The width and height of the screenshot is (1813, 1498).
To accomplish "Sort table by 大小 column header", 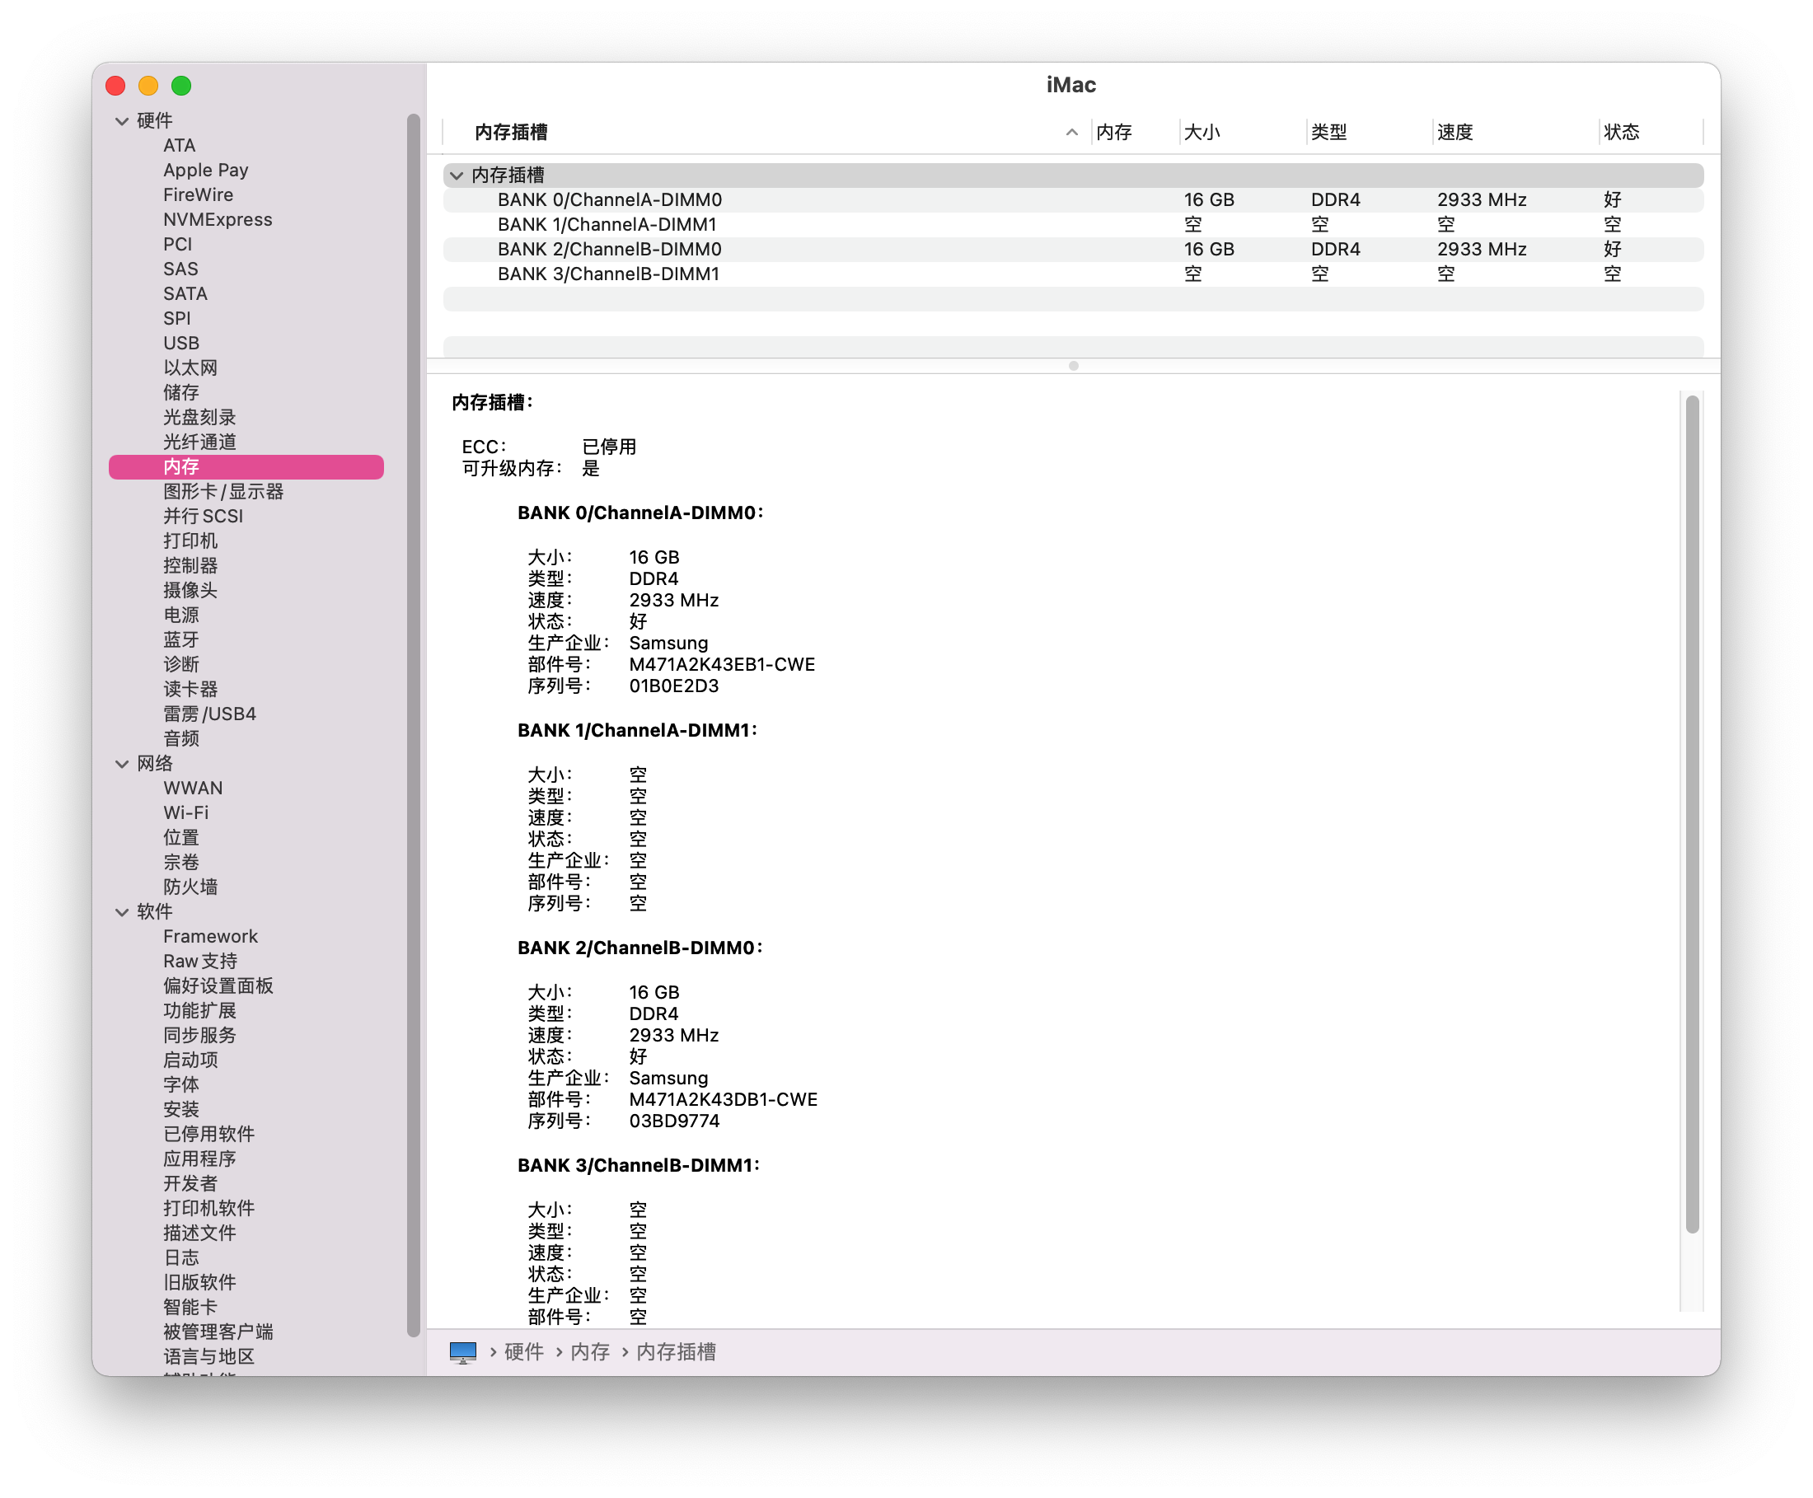I will click(x=1202, y=132).
